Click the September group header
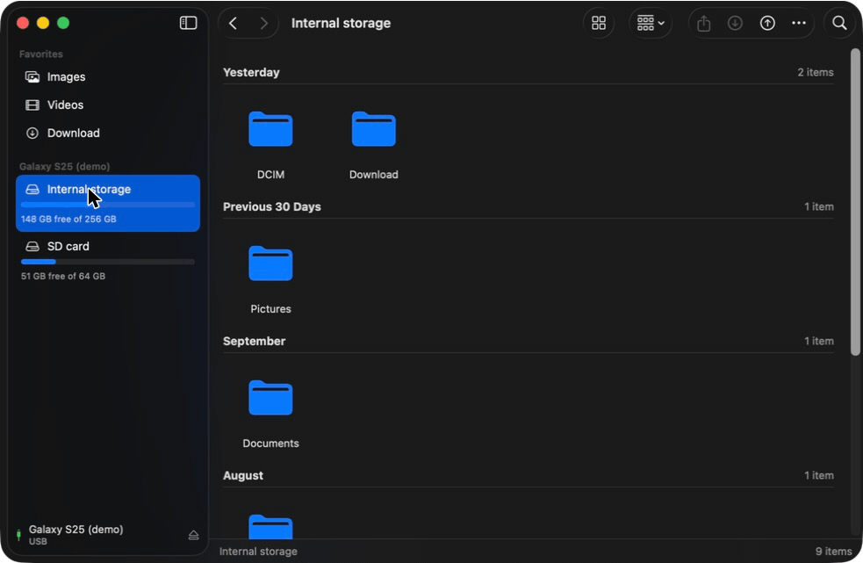The height and width of the screenshot is (563, 863). [254, 342]
